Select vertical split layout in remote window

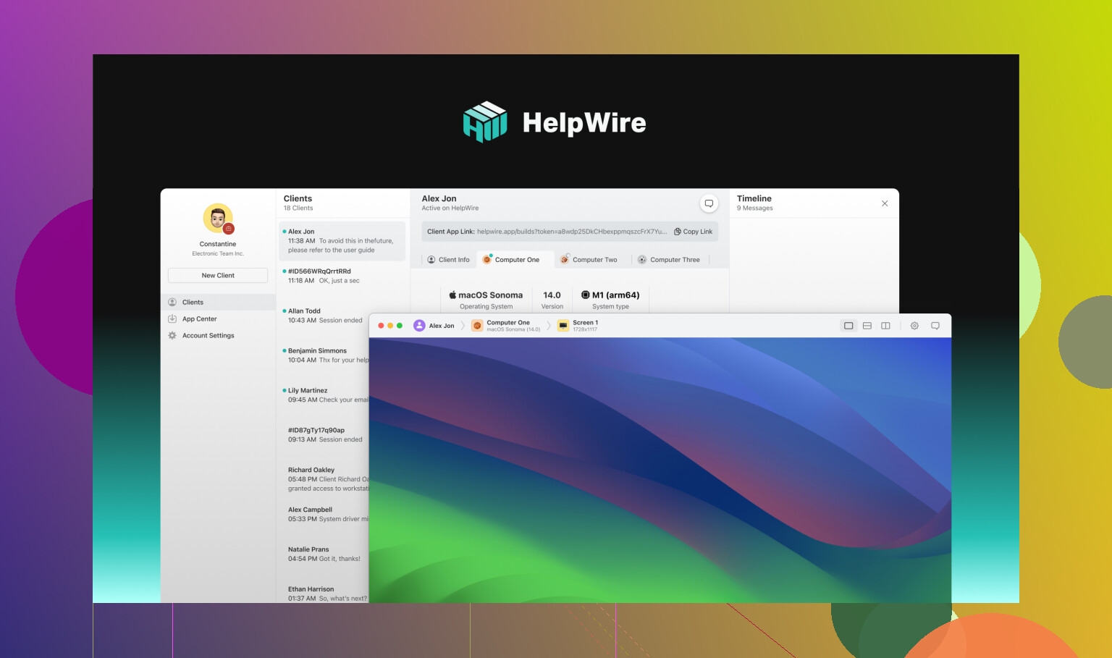coord(885,326)
